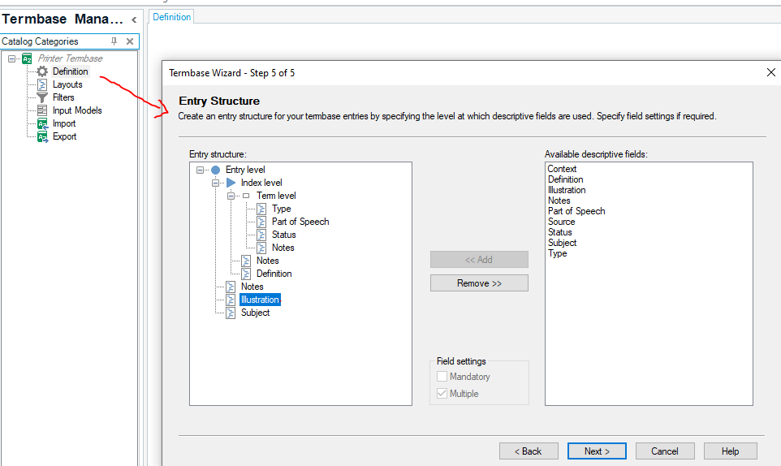Screen dimensions: 781x466
Task: Select Status under Term level
Action: [x=284, y=235]
